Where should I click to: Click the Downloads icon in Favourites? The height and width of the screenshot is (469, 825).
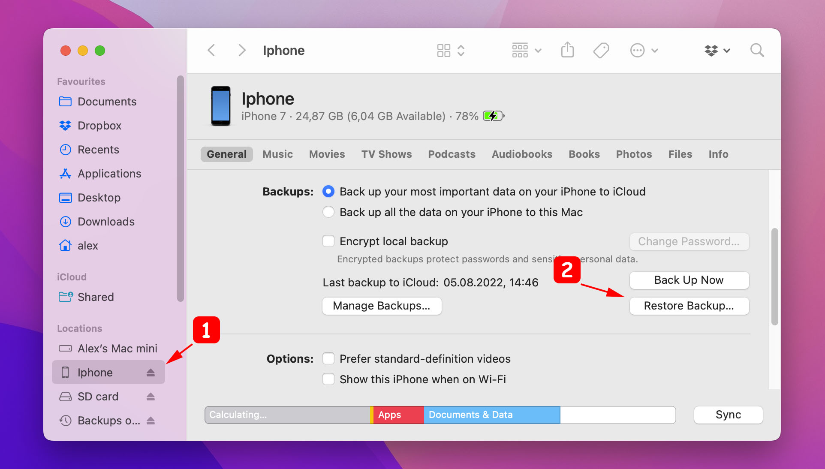(x=66, y=222)
